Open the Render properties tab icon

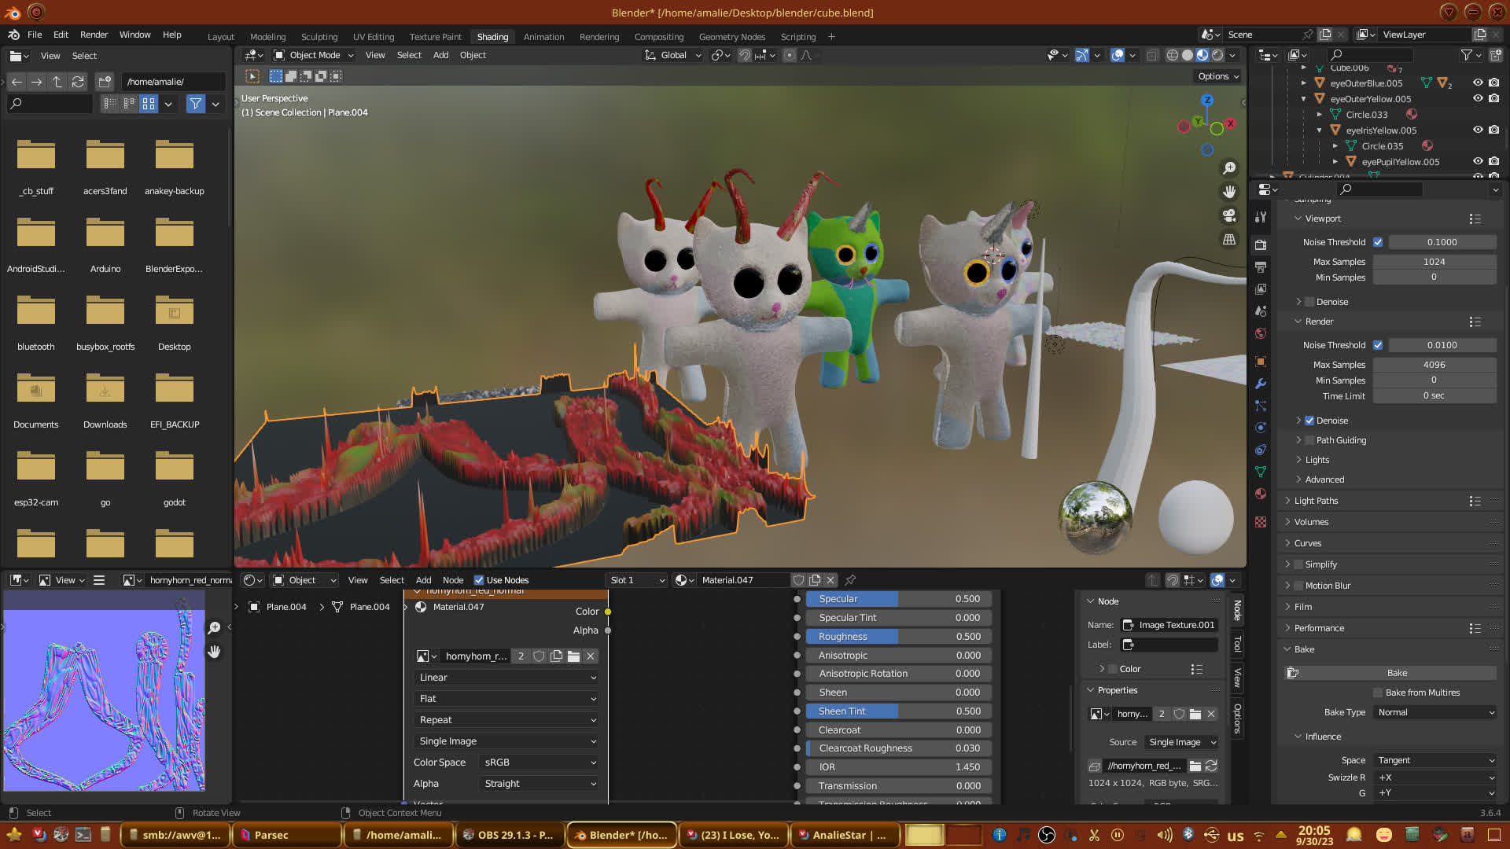tap(1261, 244)
